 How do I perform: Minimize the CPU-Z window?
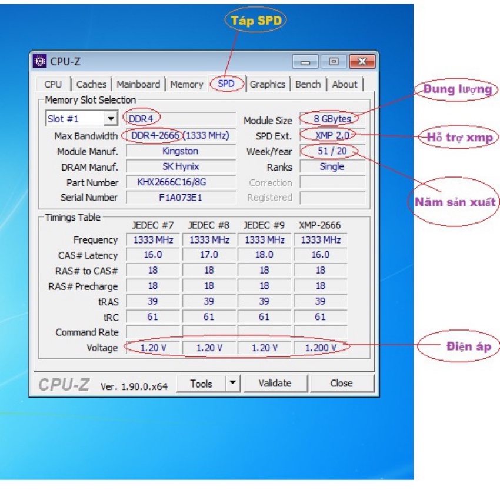pos(305,62)
